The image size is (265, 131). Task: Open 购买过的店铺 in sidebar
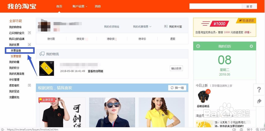tap(17, 39)
